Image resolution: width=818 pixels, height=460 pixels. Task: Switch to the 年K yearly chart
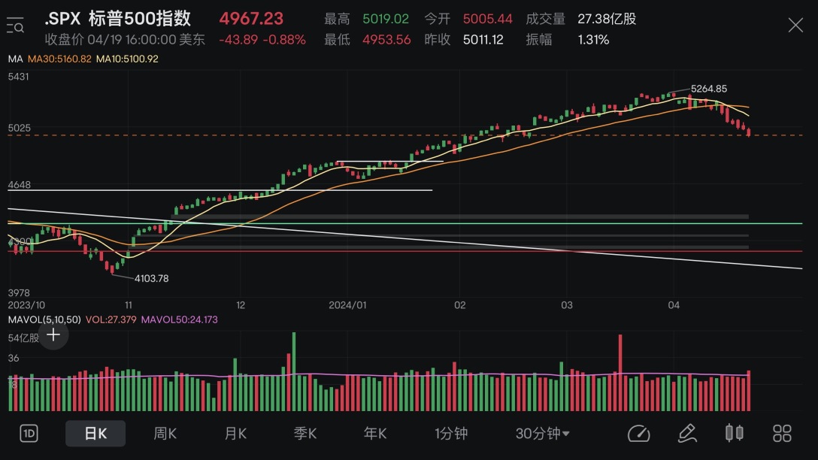[x=375, y=434]
